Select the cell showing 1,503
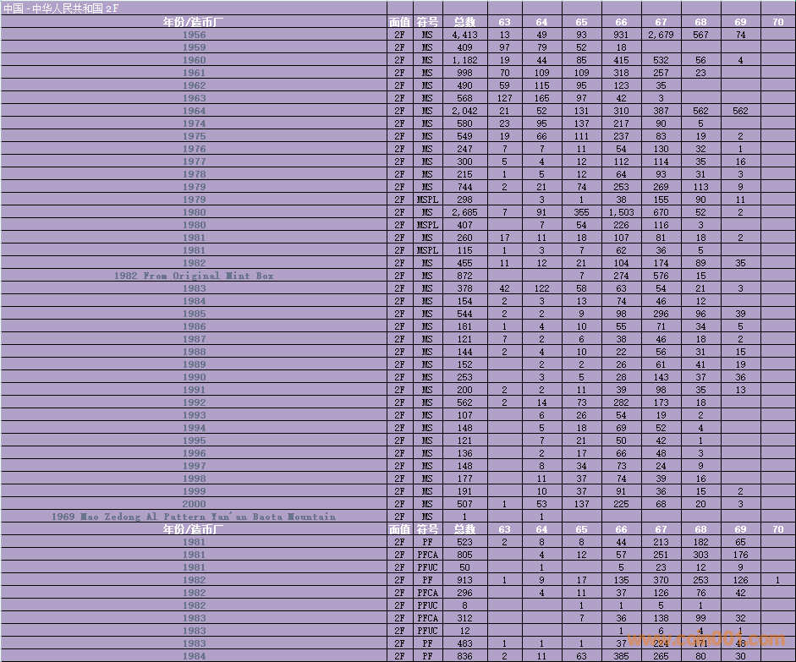Viewport: 796px width, 662px height. (621, 212)
